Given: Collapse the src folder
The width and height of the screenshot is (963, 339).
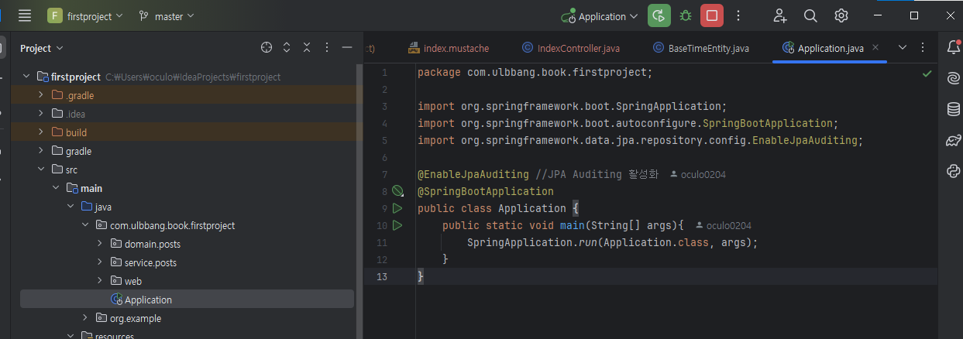Looking at the screenshot, I should pos(41,169).
